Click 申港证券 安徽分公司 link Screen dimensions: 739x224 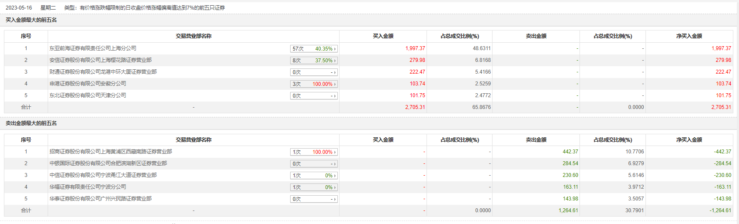87,84
